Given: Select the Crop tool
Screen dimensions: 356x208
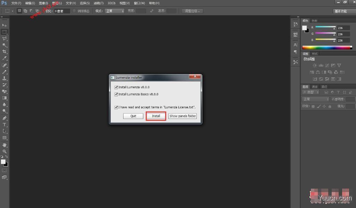Looking at the screenshot, I should tap(4, 52).
